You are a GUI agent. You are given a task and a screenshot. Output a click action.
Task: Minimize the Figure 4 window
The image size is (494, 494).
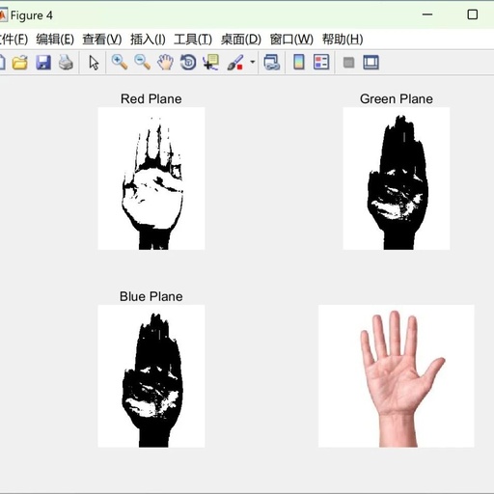[427, 14]
